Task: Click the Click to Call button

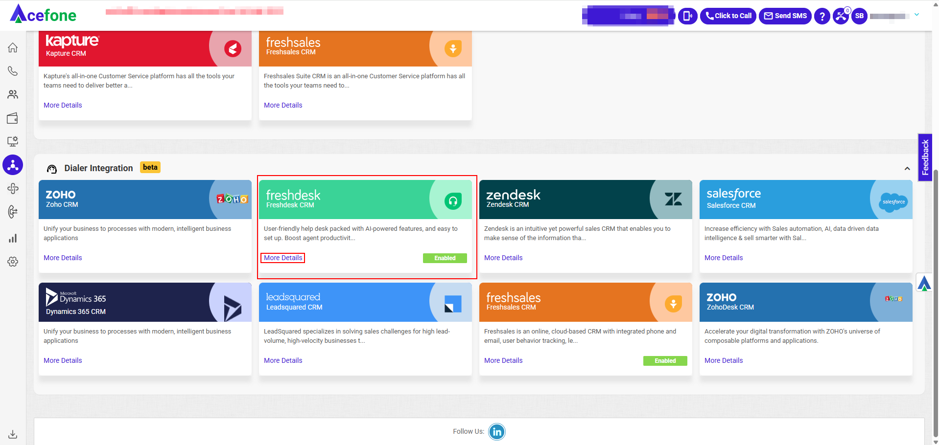Action: [728, 16]
